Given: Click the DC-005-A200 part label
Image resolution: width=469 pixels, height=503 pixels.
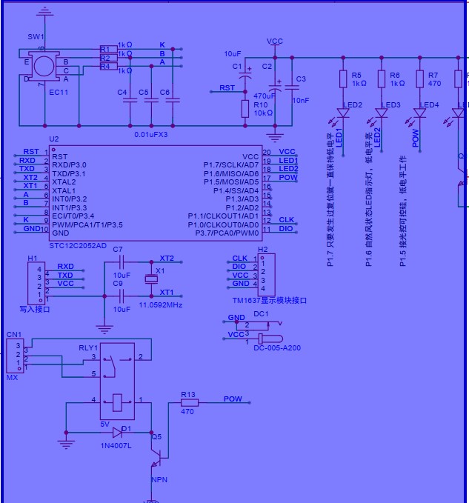Looking at the screenshot, I should point(277,347).
